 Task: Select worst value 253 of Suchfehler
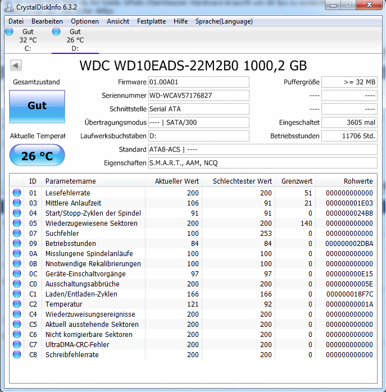(x=266, y=233)
